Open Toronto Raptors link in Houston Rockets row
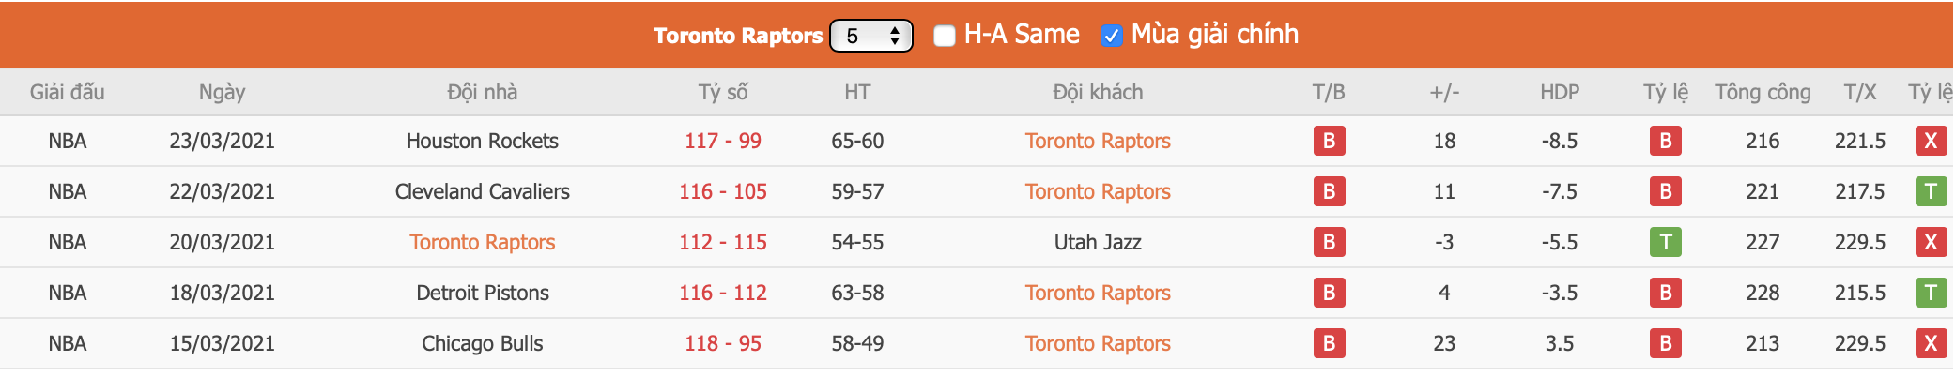 click(x=1098, y=141)
